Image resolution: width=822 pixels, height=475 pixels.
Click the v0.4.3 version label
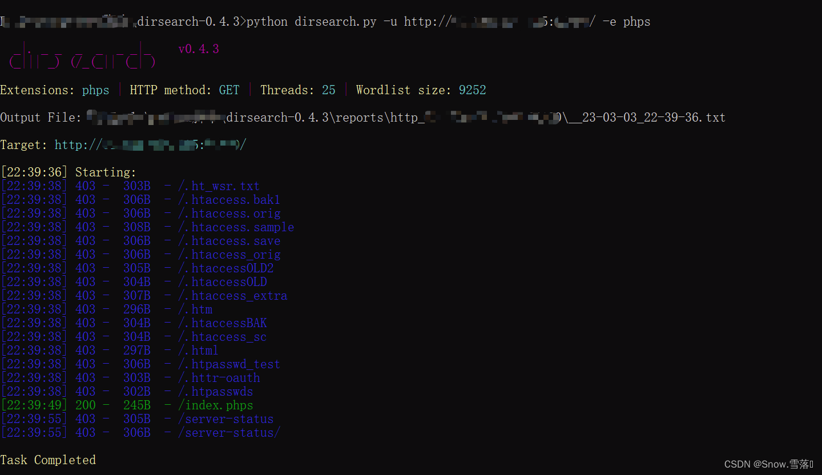tap(199, 49)
